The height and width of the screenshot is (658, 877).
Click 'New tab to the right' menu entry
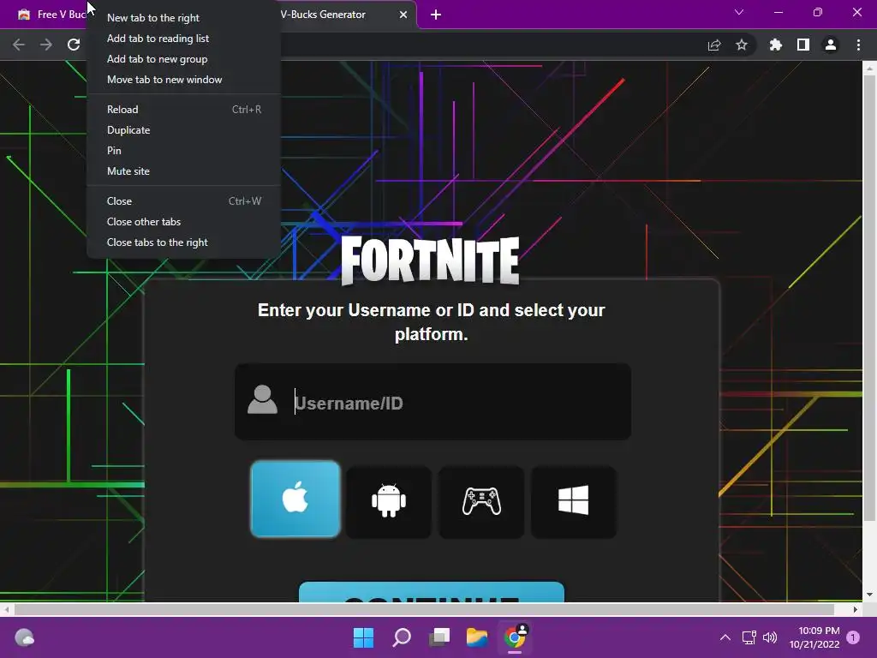click(183, 18)
